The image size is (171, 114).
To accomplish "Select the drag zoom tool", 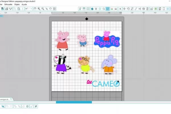I will [50, 9].
